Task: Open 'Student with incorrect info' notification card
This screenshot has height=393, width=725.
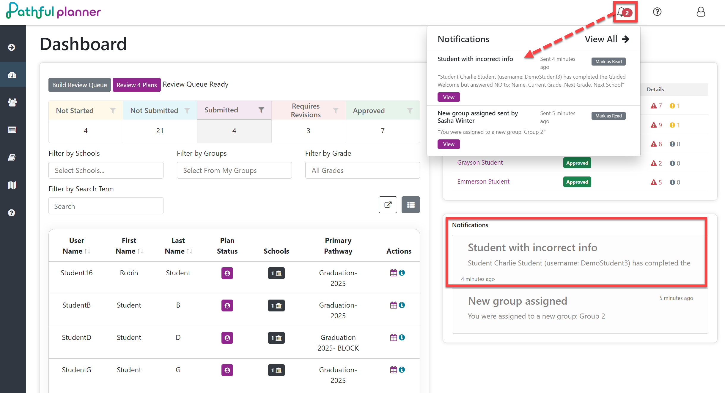Action: 580,262
